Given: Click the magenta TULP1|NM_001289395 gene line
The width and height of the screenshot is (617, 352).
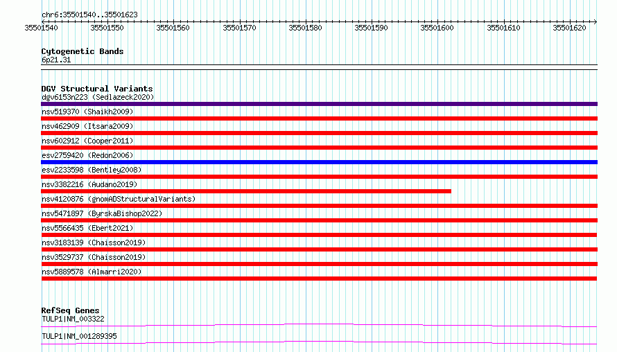Looking at the screenshot, I should tap(319, 342).
